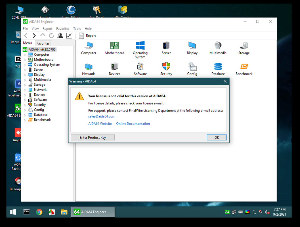
Task: Open Chrome from the taskbar
Action: (x=39, y=212)
